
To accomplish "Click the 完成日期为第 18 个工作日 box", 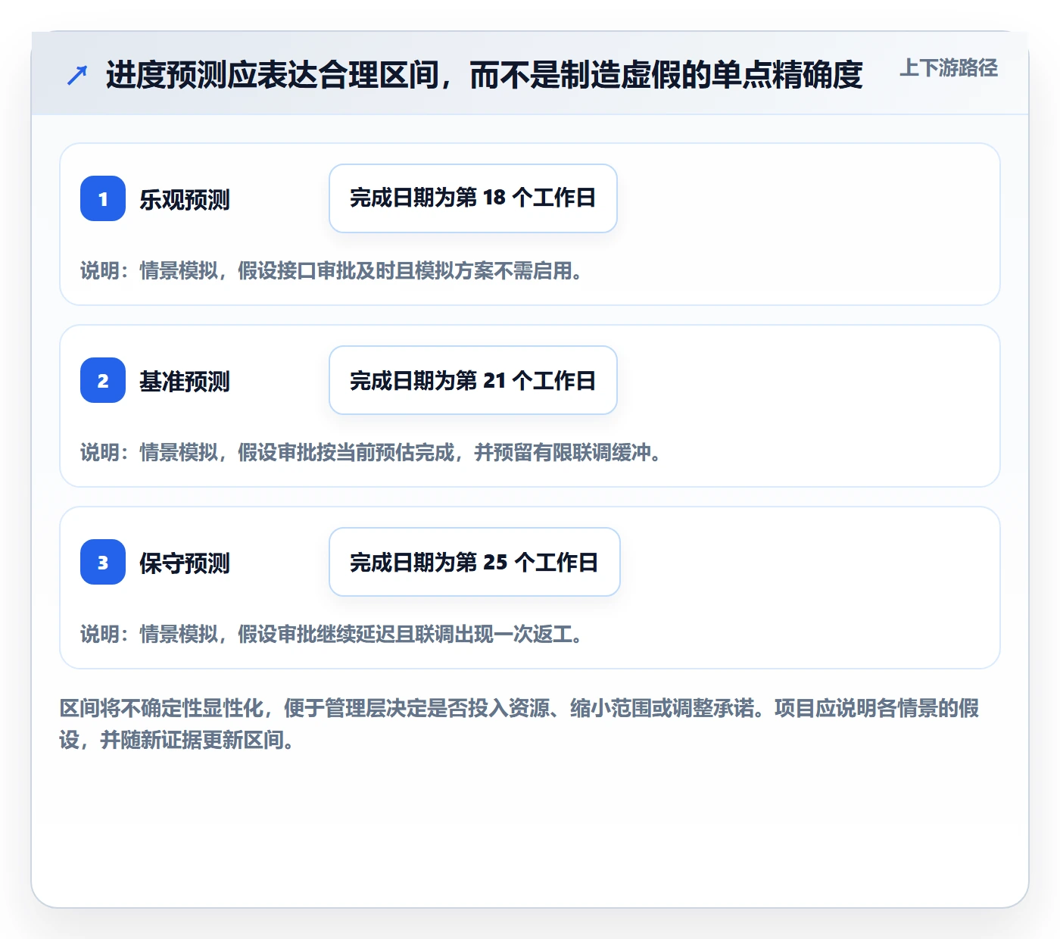I will 473,198.
